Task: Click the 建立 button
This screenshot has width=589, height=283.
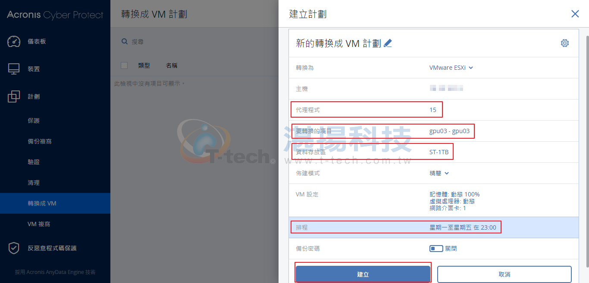Action: click(x=363, y=274)
